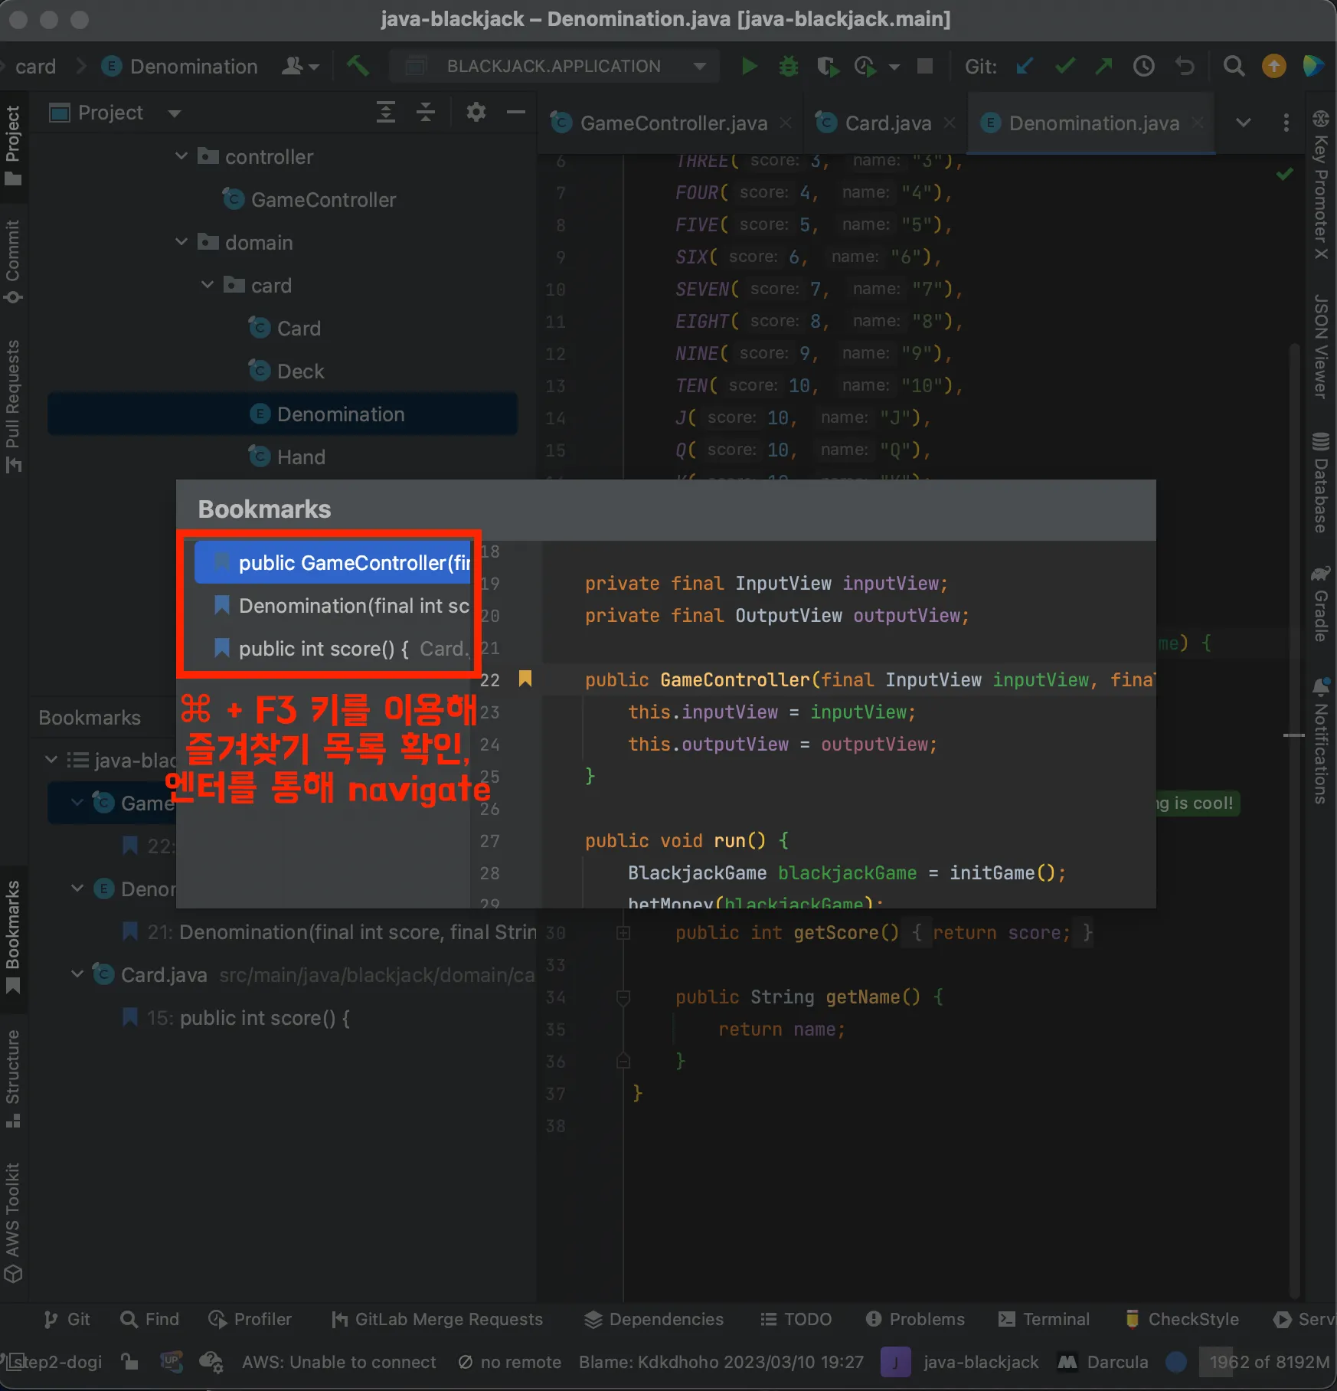Screen dimensions: 1337x1391
Task: Open Project panel gear settings
Action: (476, 113)
